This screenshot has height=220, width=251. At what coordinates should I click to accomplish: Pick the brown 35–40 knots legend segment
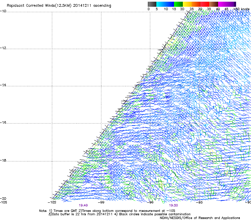tap(214, 4)
